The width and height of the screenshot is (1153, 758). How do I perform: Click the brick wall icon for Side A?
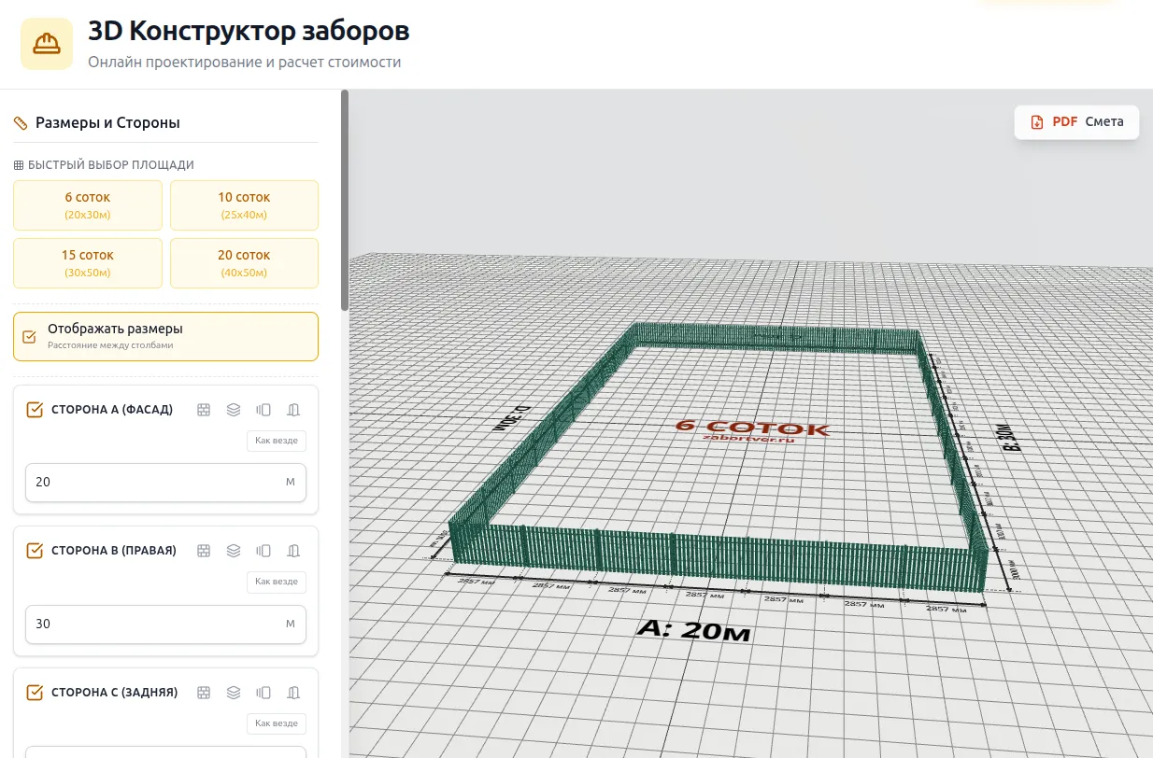pyautogui.click(x=204, y=410)
